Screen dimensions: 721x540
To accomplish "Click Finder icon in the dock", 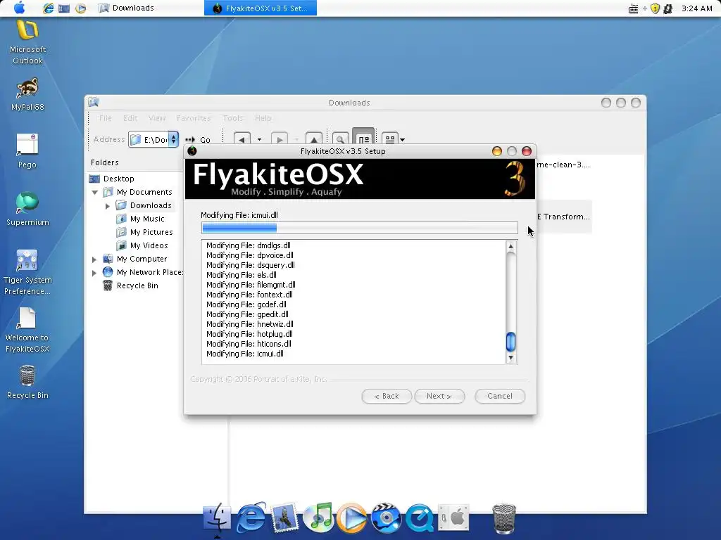I will pos(217,517).
